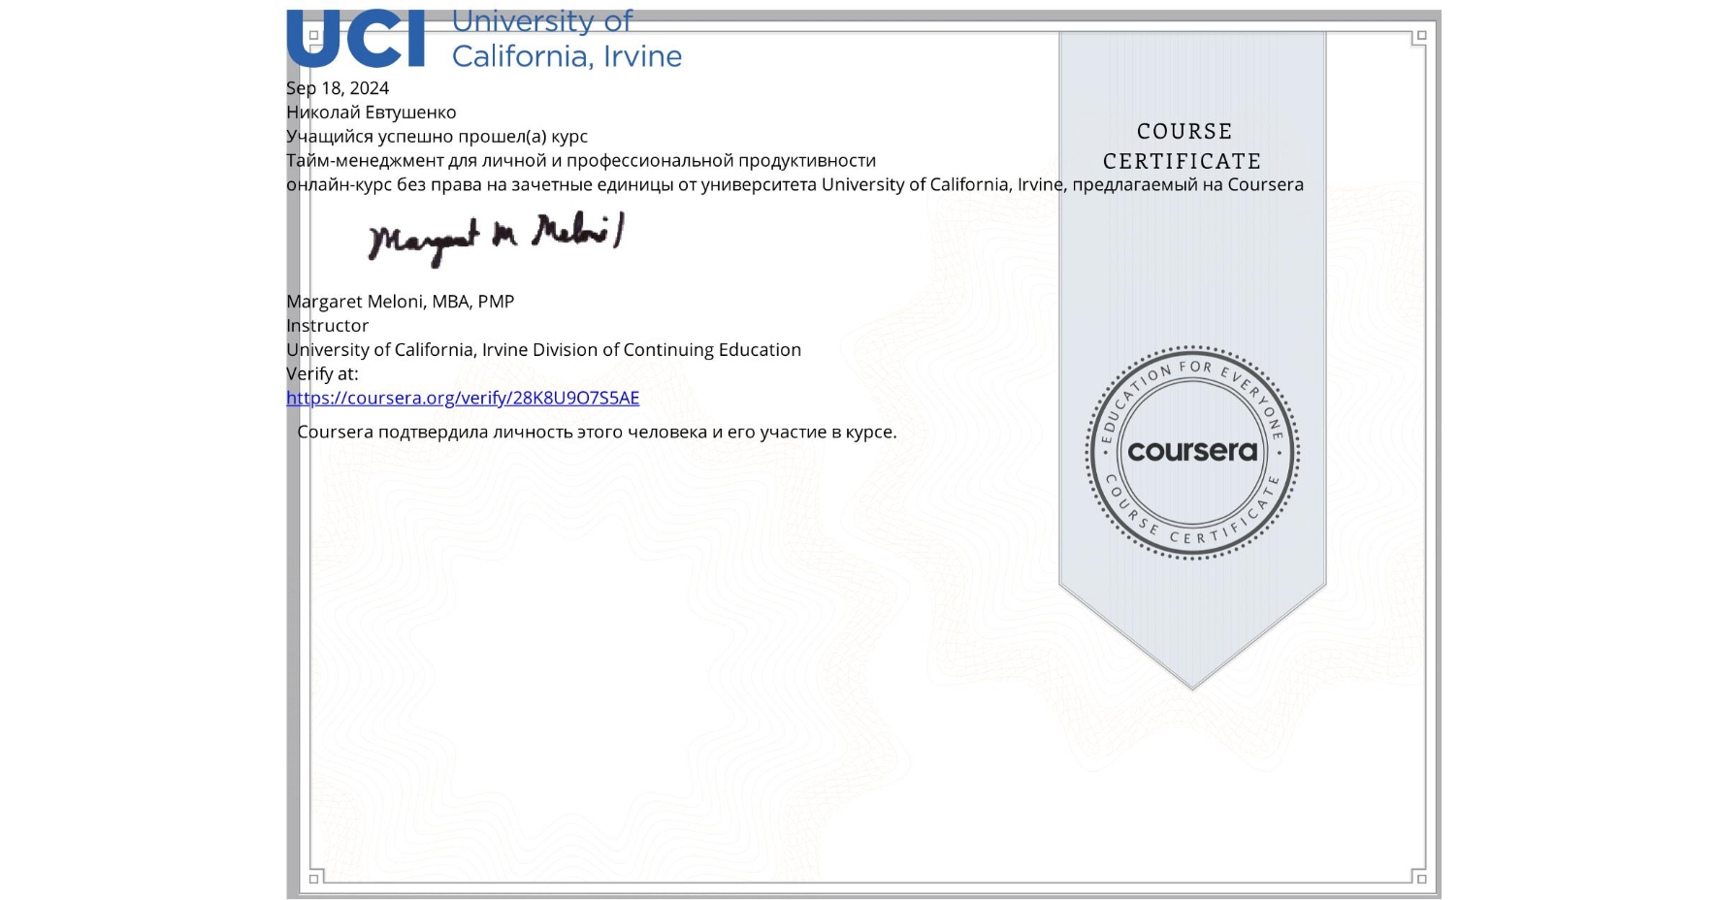Click the blue UCI logo

pyautogui.click(x=356, y=39)
